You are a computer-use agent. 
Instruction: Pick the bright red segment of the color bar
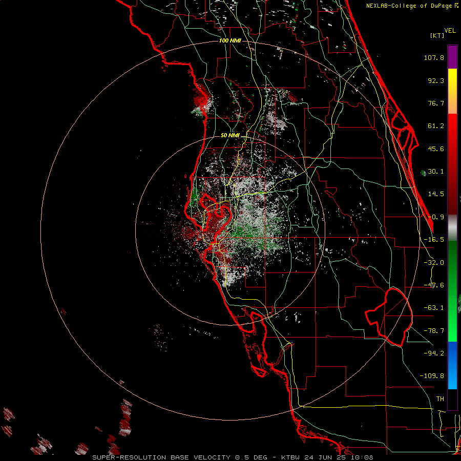point(452,127)
